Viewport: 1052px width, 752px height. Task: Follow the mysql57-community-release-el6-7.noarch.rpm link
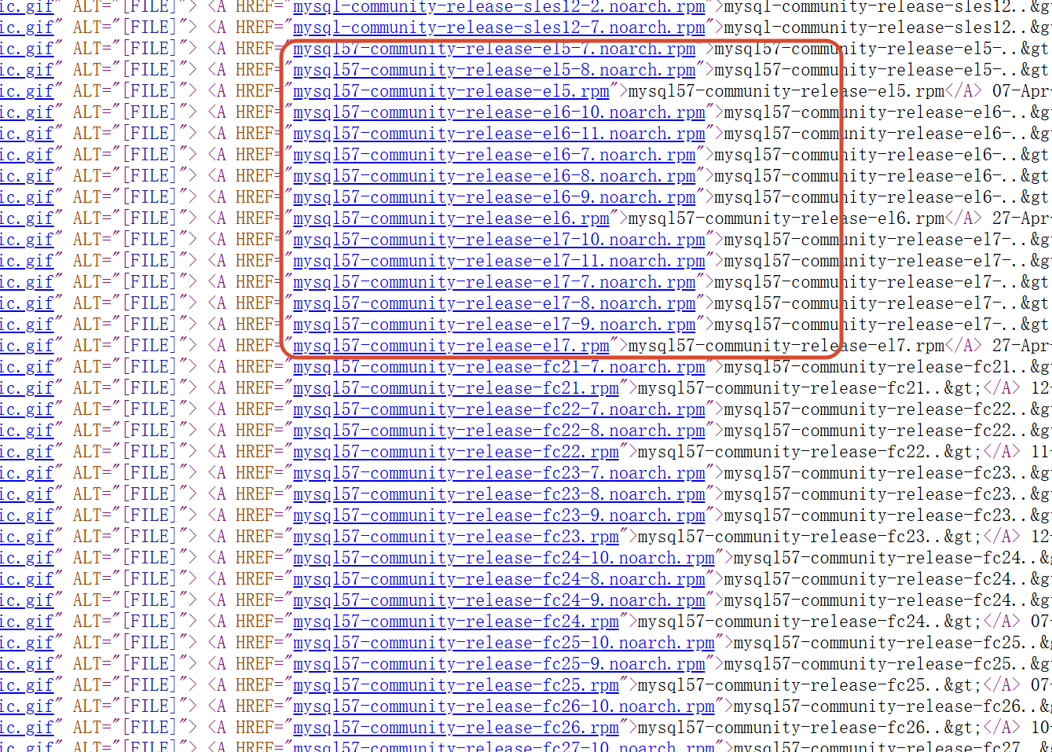coord(494,155)
